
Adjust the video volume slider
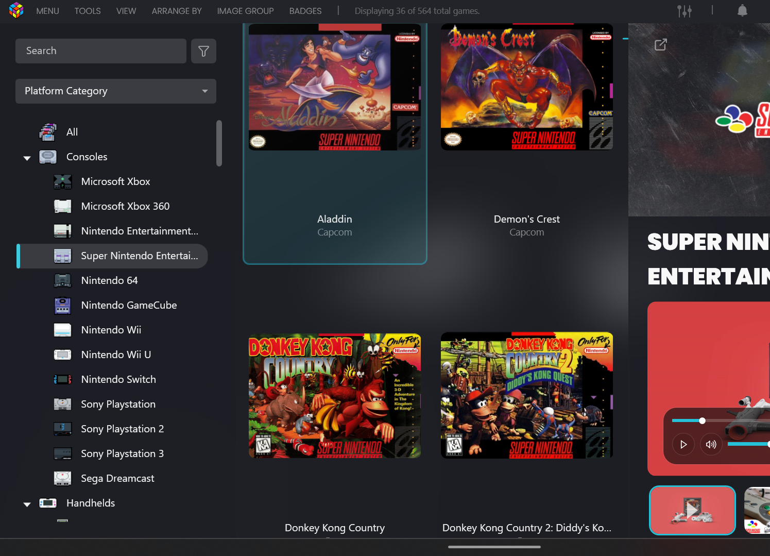pos(749,444)
